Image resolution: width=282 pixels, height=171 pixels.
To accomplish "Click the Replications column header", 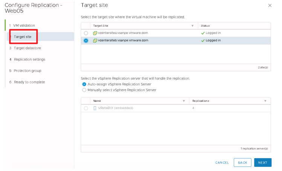I will pyautogui.click(x=201, y=101).
